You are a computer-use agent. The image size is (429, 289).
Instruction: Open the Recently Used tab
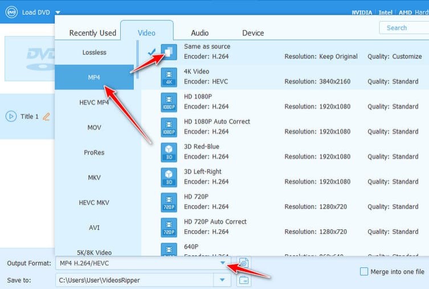coord(92,33)
